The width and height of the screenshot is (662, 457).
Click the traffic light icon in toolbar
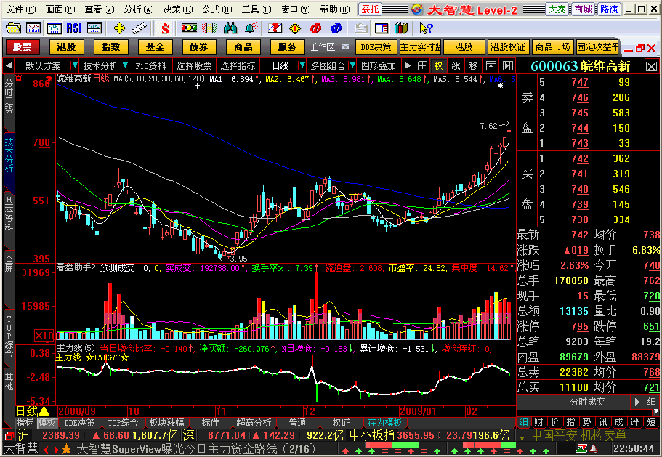click(x=189, y=28)
